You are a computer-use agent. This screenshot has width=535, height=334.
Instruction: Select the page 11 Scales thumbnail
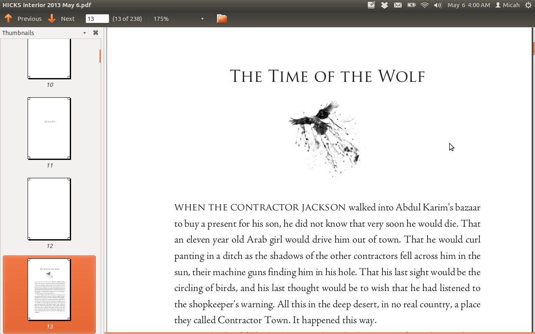coord(49,128)
